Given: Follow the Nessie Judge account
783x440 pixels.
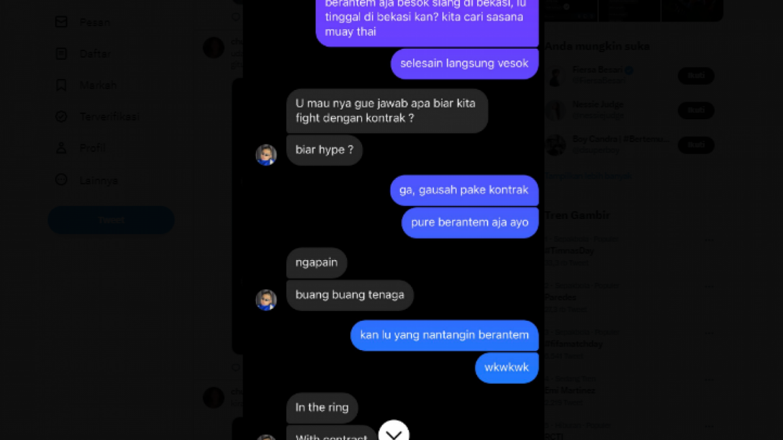Looking at the screenshot, I should pos(696,110).
